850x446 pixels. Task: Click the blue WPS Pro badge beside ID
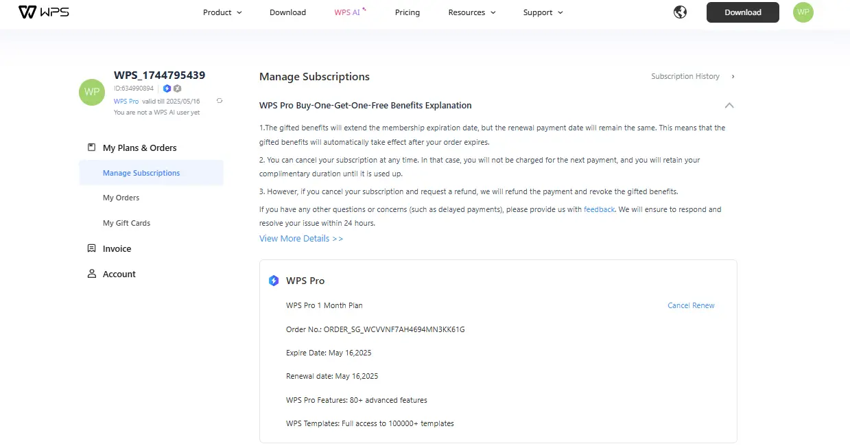(x=167, y=89)
